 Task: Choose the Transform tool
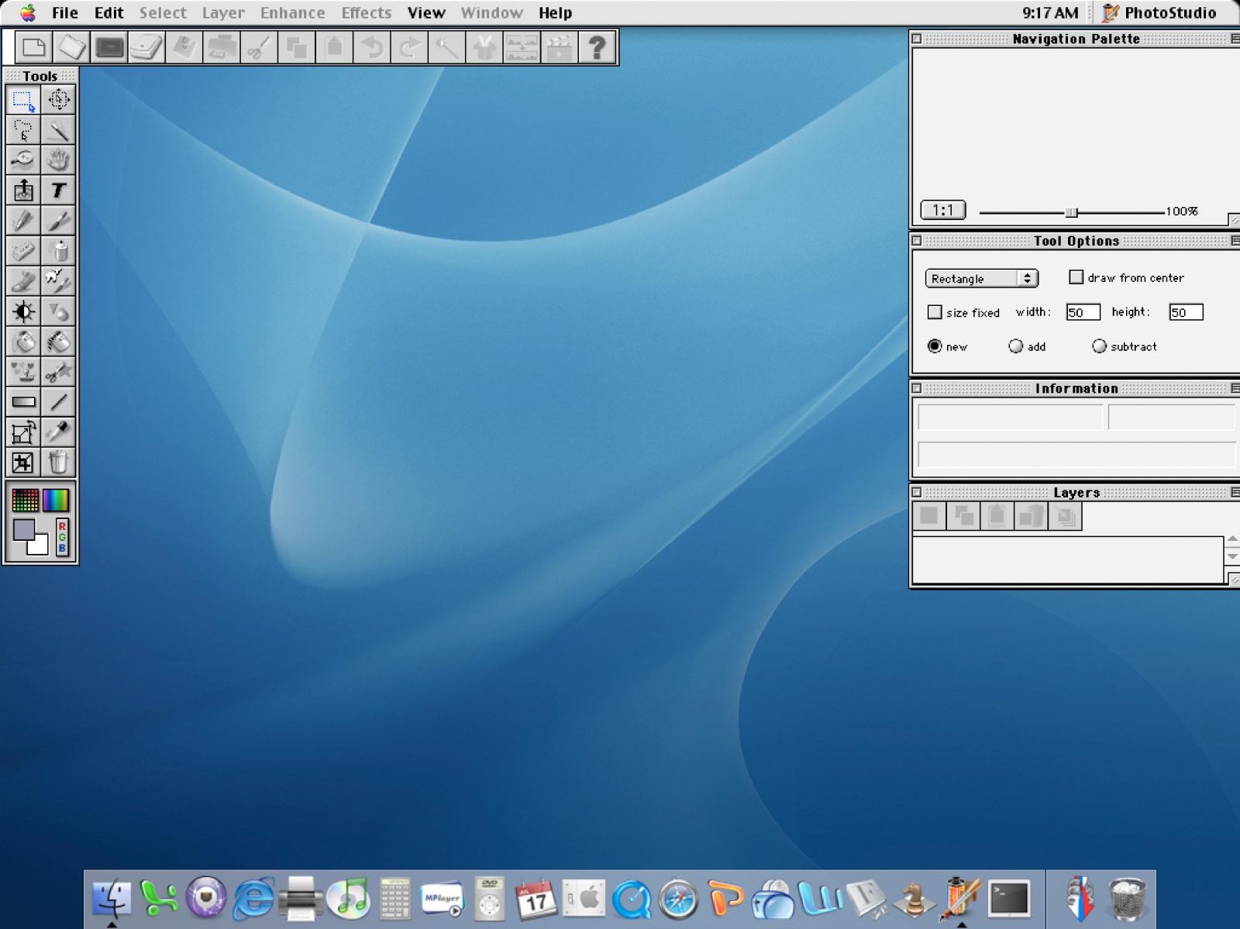pos(23,432)
